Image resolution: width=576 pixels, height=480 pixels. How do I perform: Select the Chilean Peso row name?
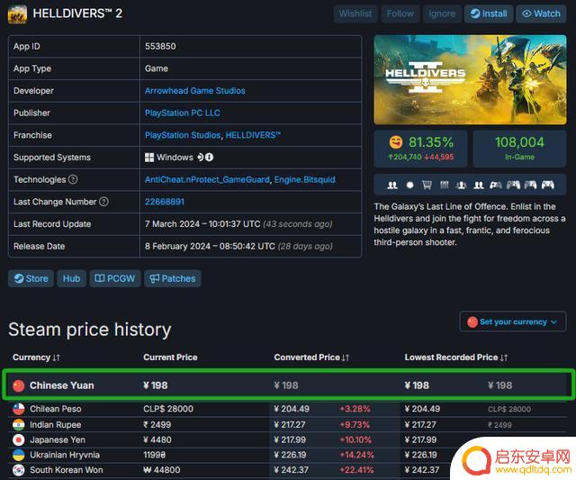coord(56,409)
